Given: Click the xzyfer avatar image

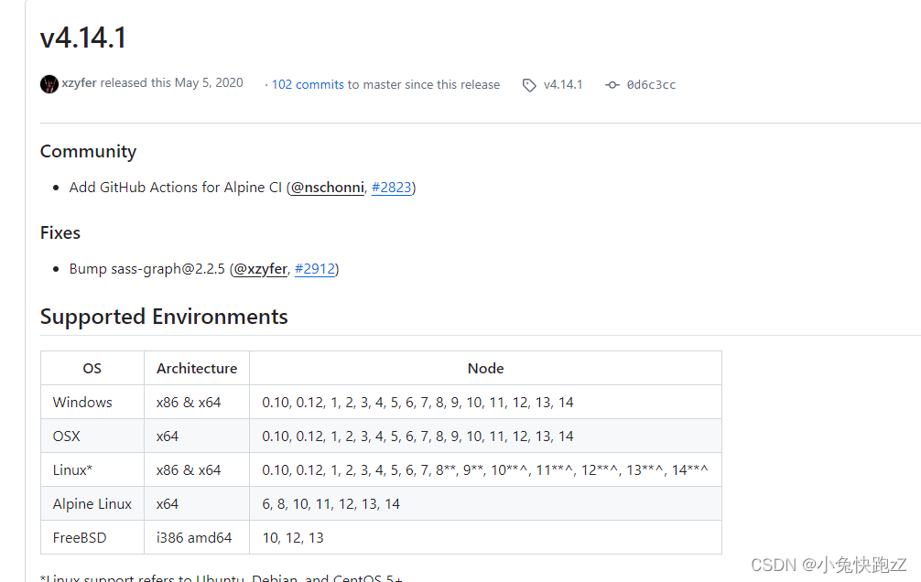Looking at the screenshot, I should click(x=49, y=84).
